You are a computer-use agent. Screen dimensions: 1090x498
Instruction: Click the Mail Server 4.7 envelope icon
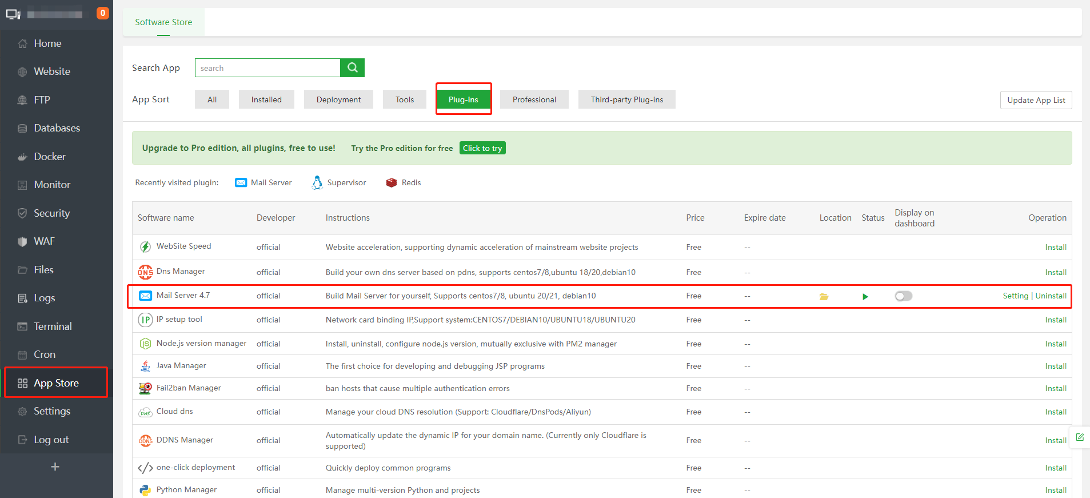[x=145, y=296]
